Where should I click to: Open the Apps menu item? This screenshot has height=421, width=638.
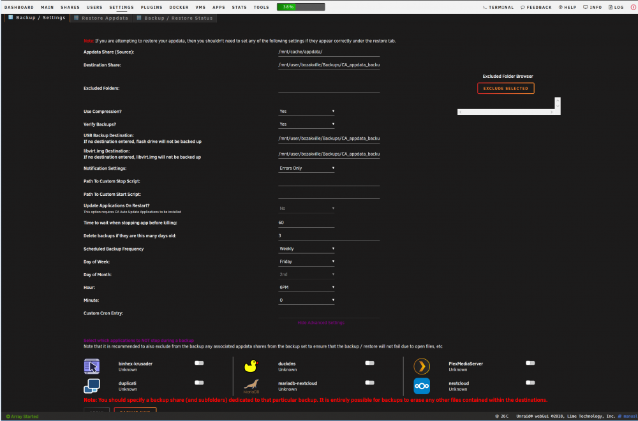pos(219,7)
